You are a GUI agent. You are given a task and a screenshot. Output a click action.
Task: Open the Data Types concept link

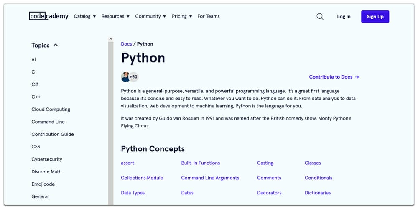pyautogui.click(x=133, y=193)
